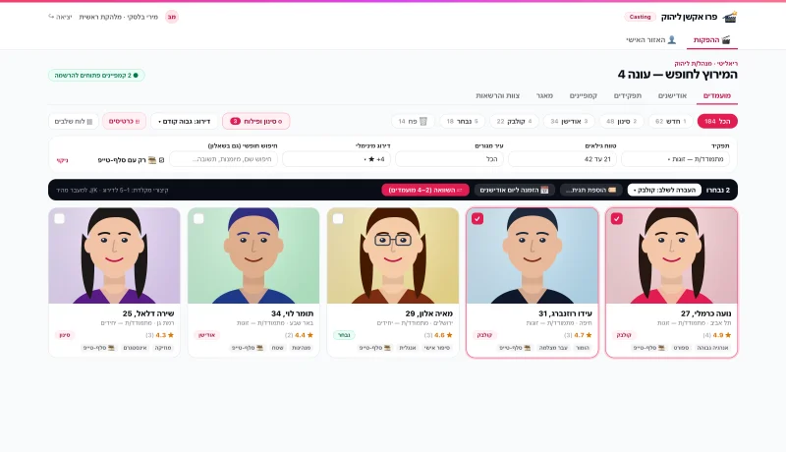Switch to the כרטיסים card view
786x452 pixels.
pyautogui.click(x=124, y=121)
